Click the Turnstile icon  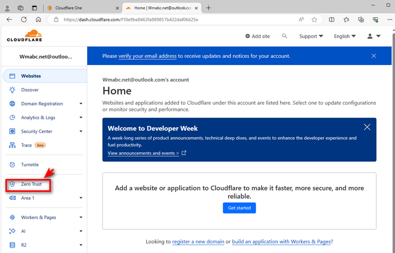(12, 165)
